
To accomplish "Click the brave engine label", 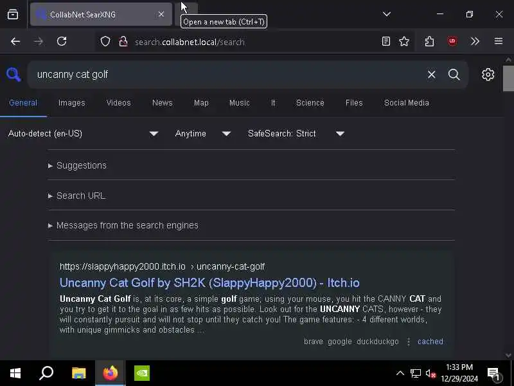I will pos(313,342).
